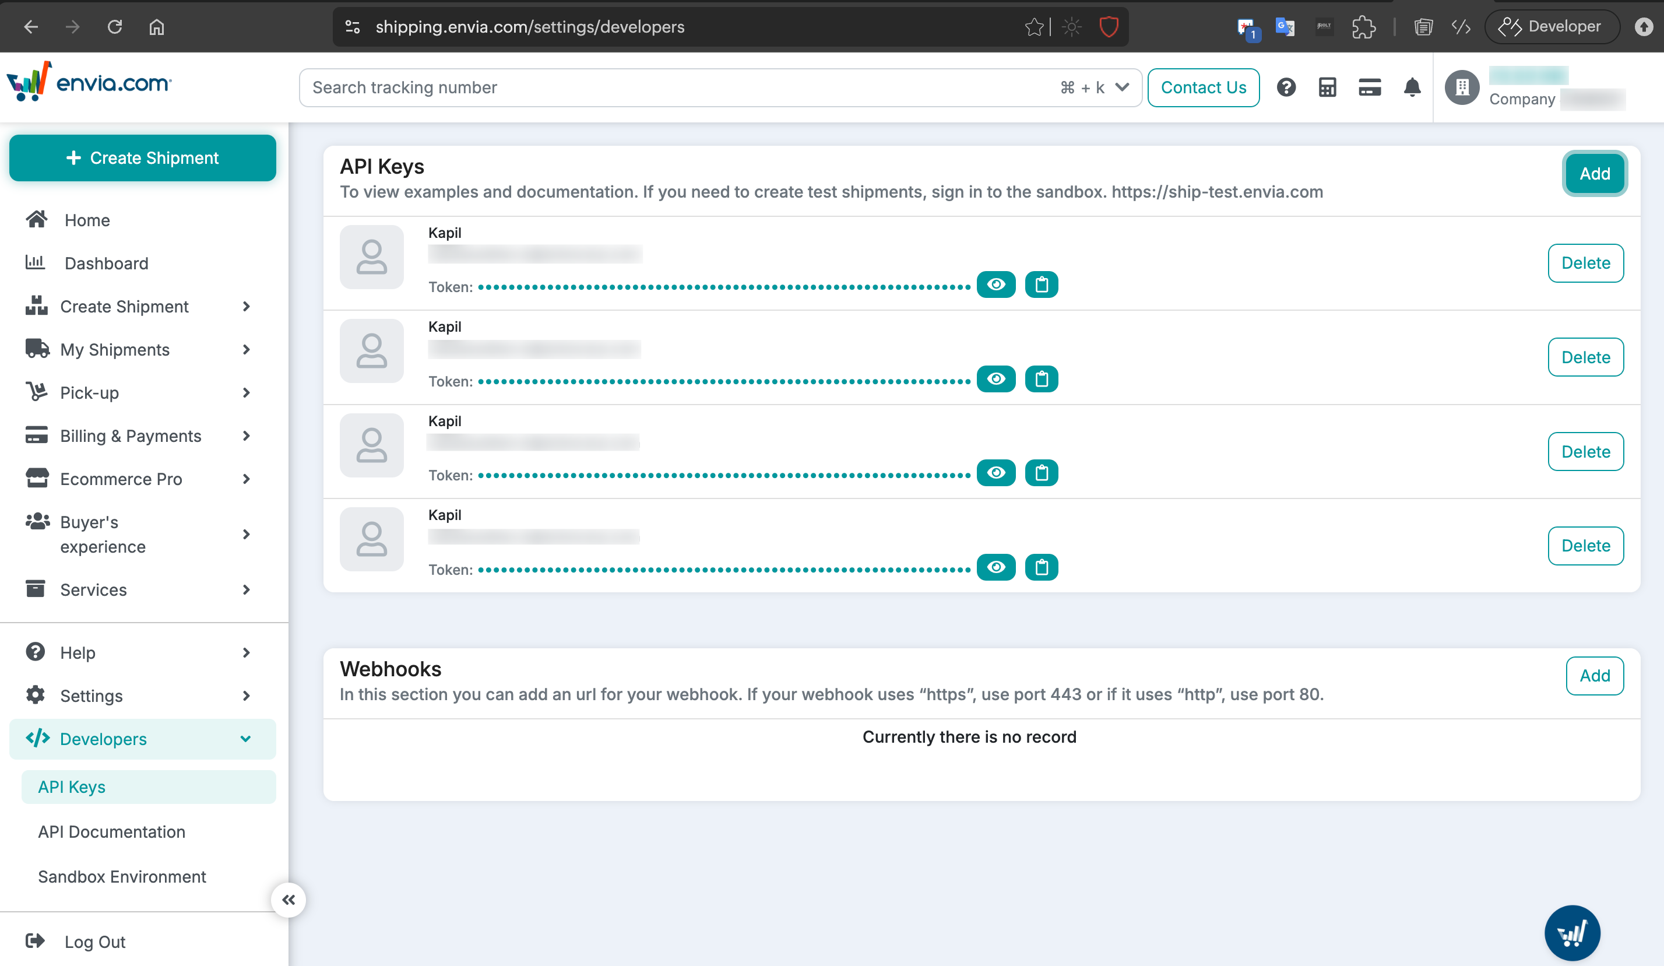Toggle visibility of second API key token
The height and width of the screenshot is (966, 1664).
996,378
